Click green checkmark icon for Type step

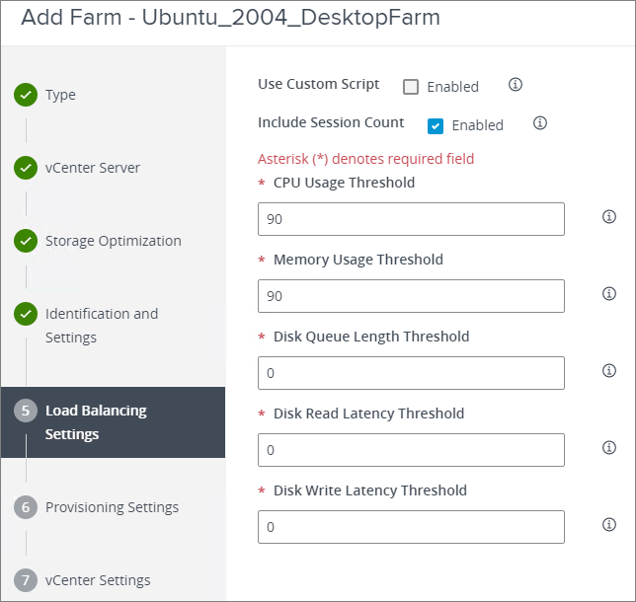26,95
